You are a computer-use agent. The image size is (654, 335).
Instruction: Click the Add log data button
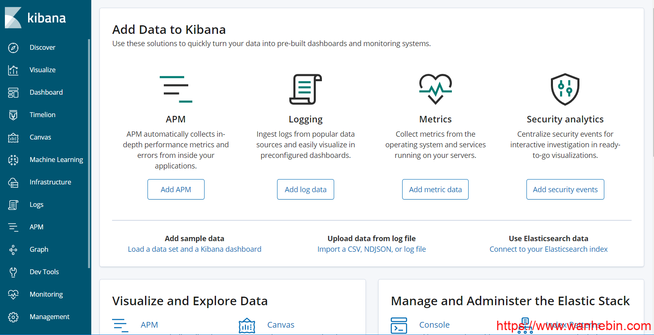coord(306,189)
